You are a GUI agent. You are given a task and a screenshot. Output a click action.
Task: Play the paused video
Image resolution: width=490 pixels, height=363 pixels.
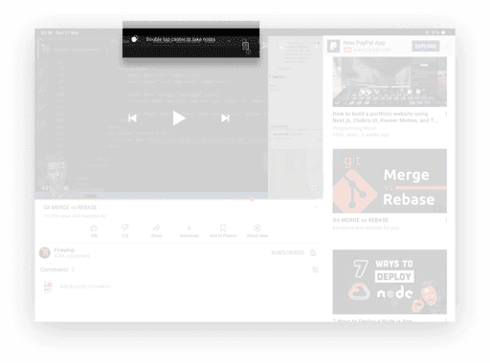[x=179, y=118]
